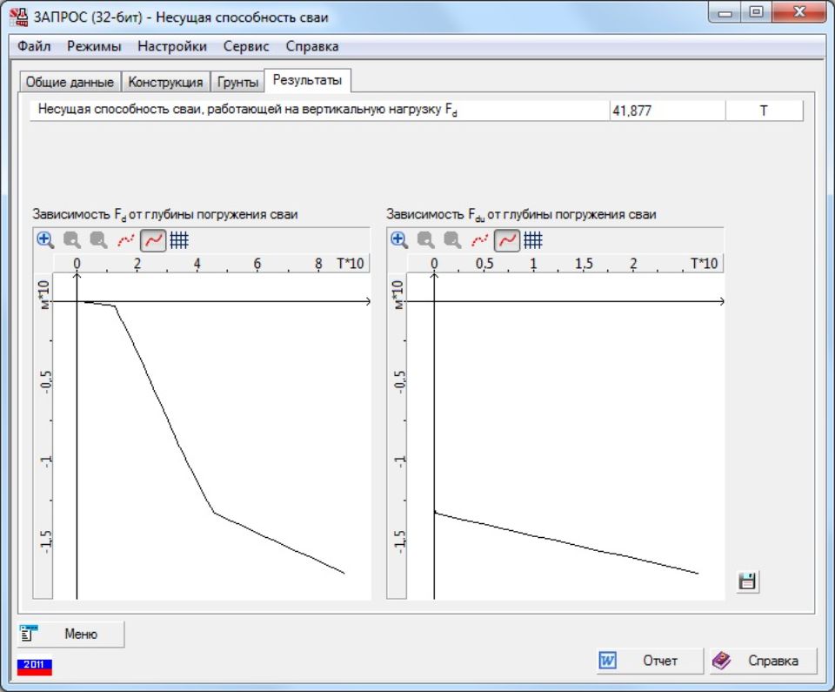Toggle grid display on right Fdu graph
835x692 pixels.
pos(533,239)
